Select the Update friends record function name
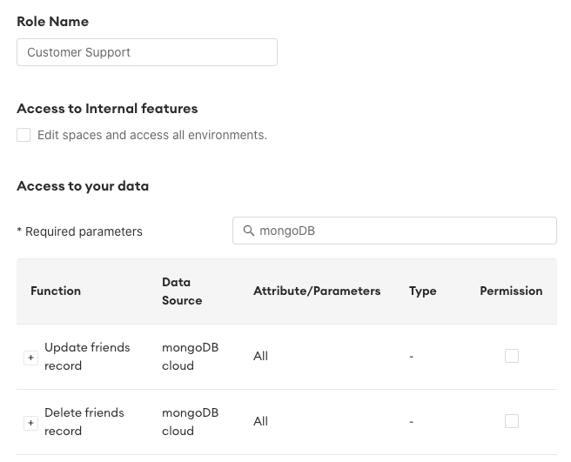 (x=87, y=357)
